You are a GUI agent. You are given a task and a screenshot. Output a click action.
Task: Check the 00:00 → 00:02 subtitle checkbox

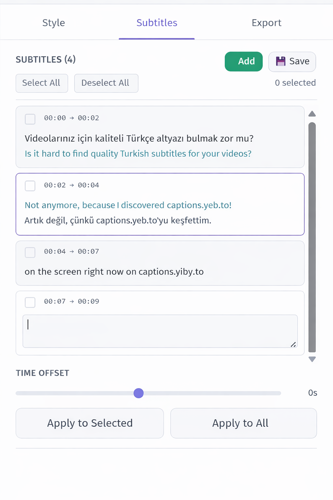tap(30, 119)
